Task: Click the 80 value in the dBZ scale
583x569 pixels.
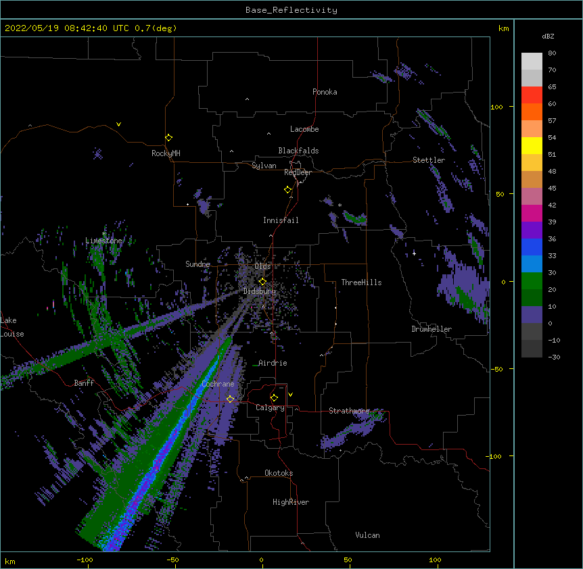Action: (x=552, y=53)
